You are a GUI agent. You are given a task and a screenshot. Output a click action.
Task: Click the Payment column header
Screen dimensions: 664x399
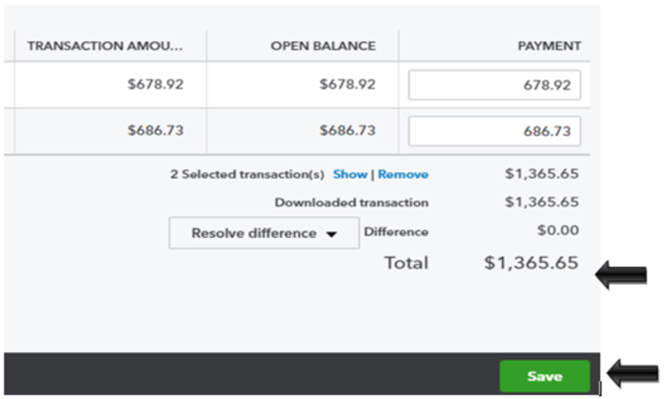coord(549,46)
